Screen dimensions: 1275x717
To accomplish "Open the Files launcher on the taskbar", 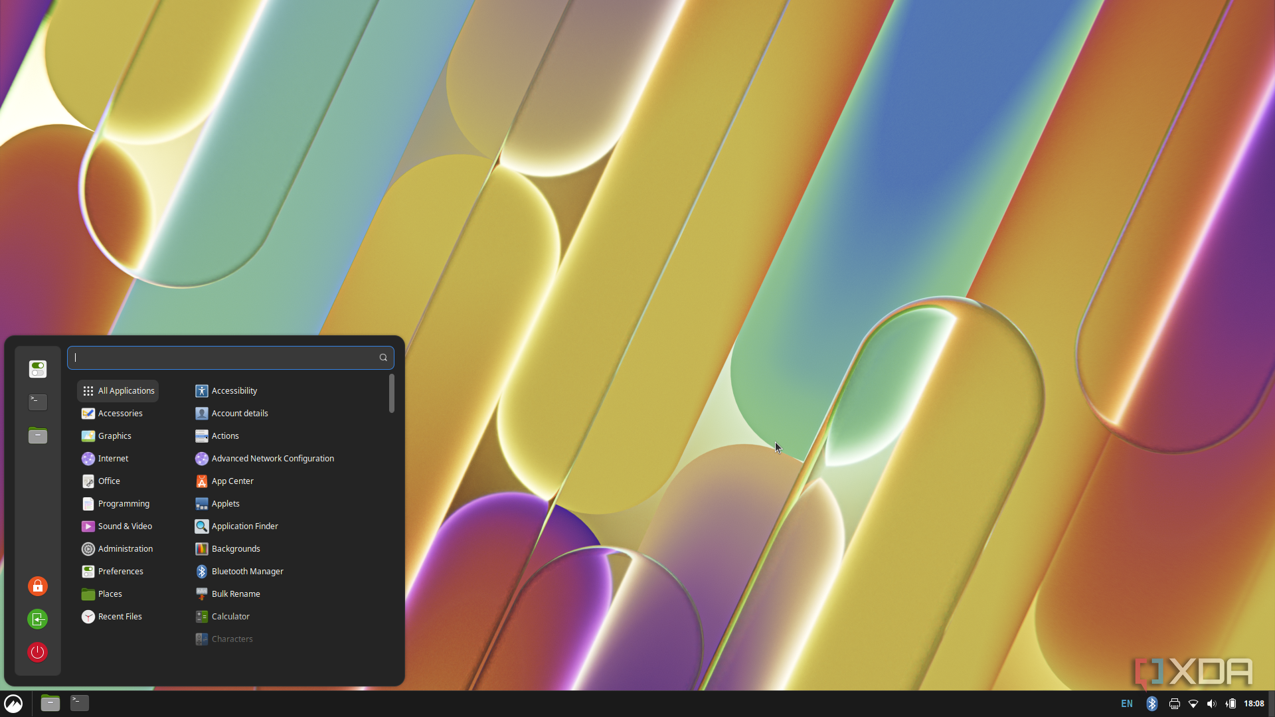I will pyautogui.click(x=50, y=703).
